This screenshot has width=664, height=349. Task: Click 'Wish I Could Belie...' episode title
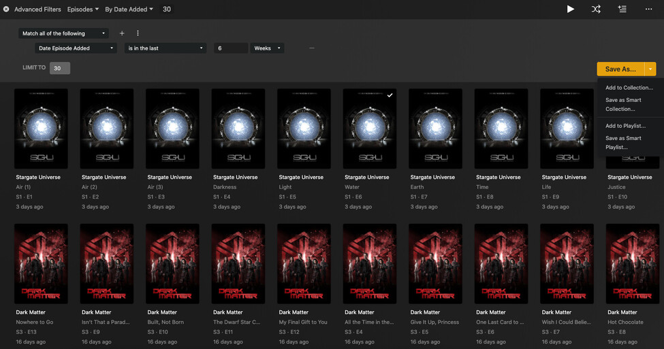[x=566, y=322]
